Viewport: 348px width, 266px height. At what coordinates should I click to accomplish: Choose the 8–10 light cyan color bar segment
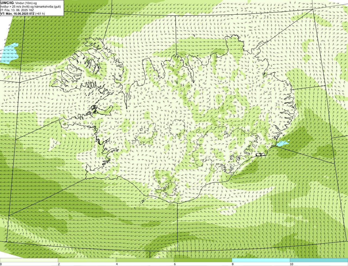[x=261, y=260]
